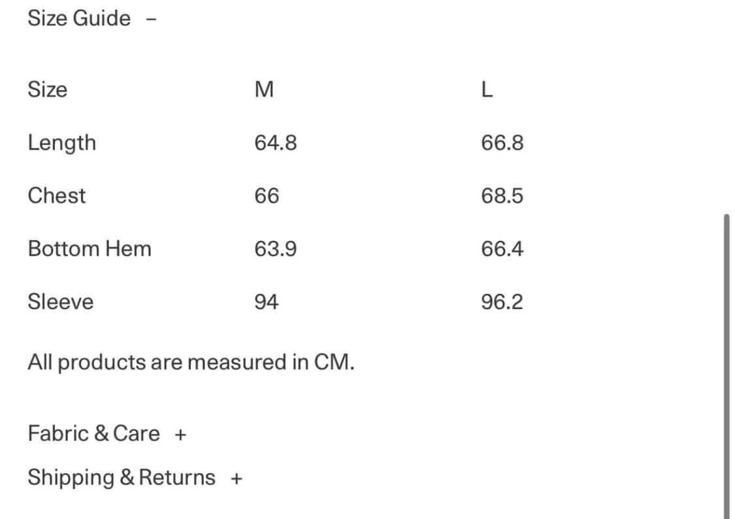Image resolution: width=735 pixels, height=519 pixels.
Task: Click the 94 sleeve value for M
Action: (267, 302)
